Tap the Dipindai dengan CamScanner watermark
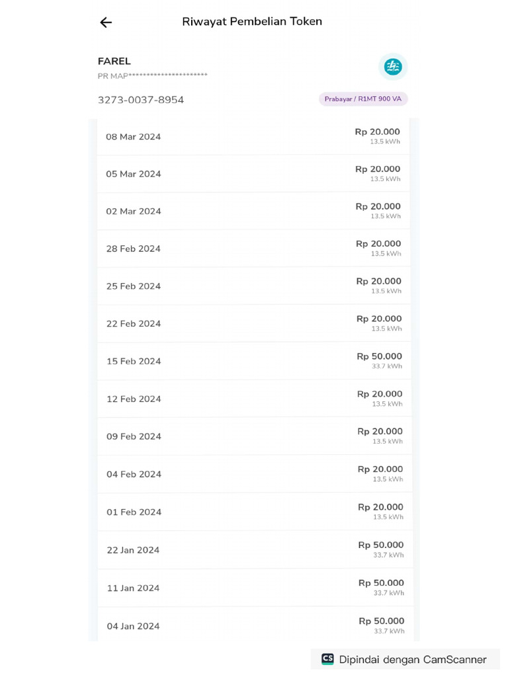This screenshot has width=508, height=677. pyautogui.click(x=412, y=659)
